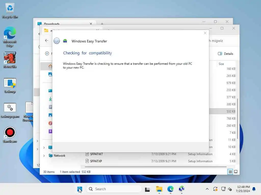Viewport: 261px width, 195px height.
Task: Open Microsoft Edge from the taskbar
Action: click(x=171, y=189)
